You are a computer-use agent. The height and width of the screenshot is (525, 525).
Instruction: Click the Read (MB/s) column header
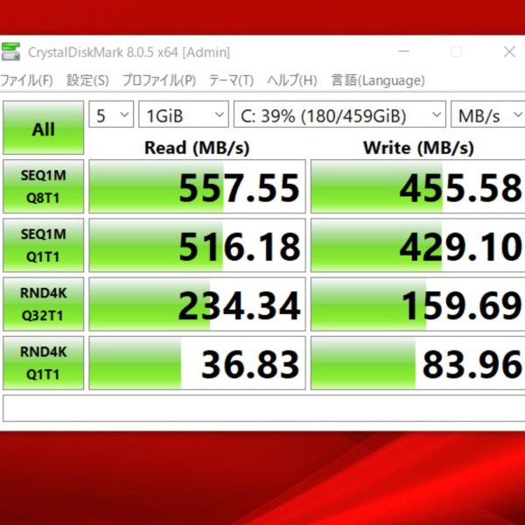pyautogui.click(x=197, y=148)
